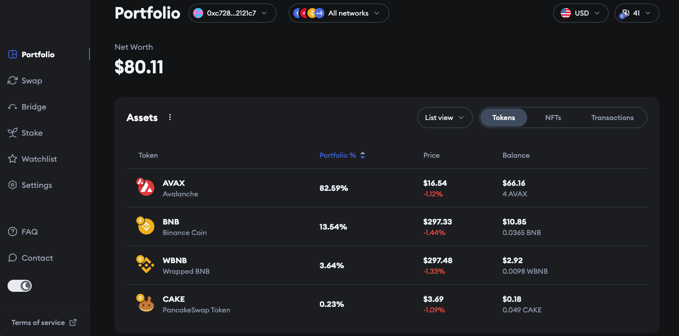Click the Assets section heading
Viewport: 679px width, 336px height.
pyautogui.click(x=142, y=118)
